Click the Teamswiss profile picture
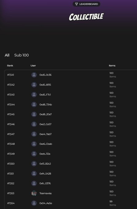 (34, 193)
